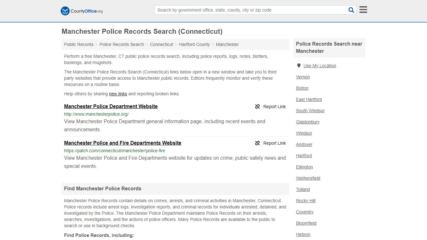The height and width of the screenshot is (240, 427).
Task: Open Hebron police records
Action: [303, 234]
